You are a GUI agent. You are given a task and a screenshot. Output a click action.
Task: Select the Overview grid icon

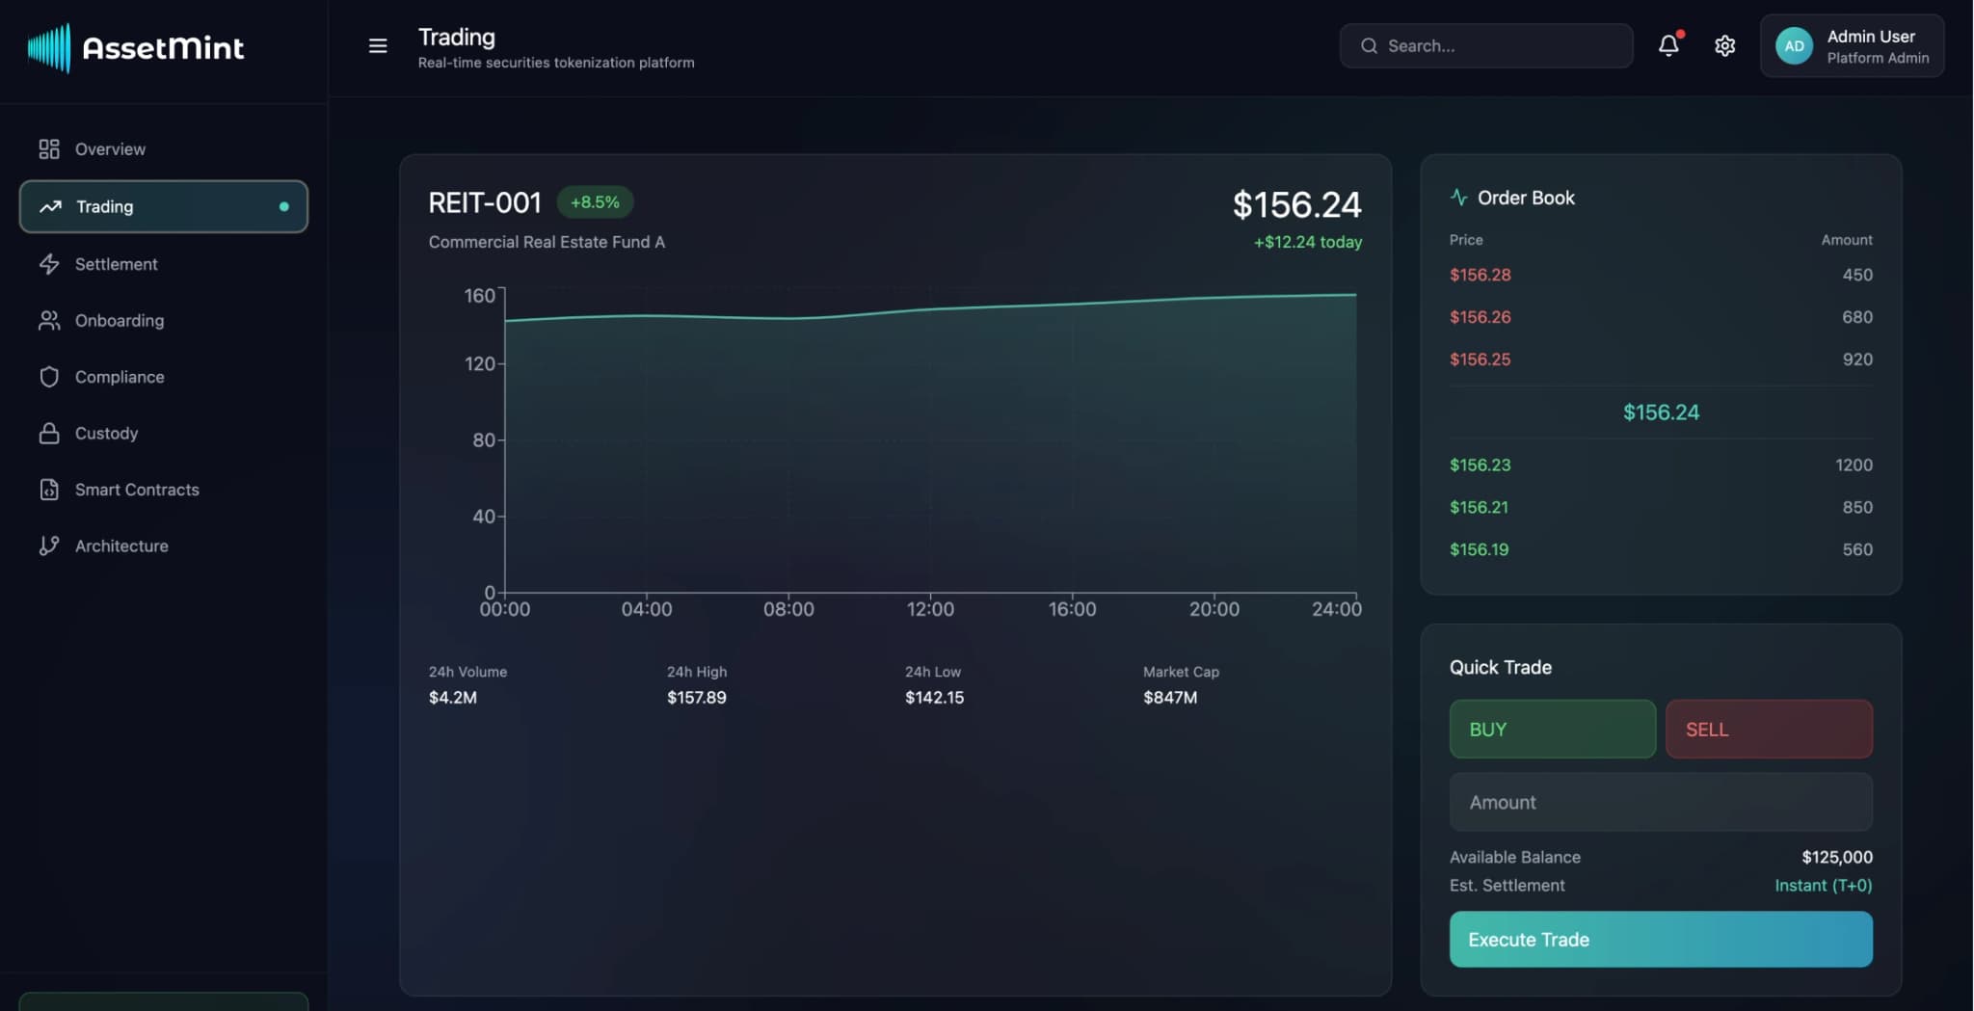49,148
